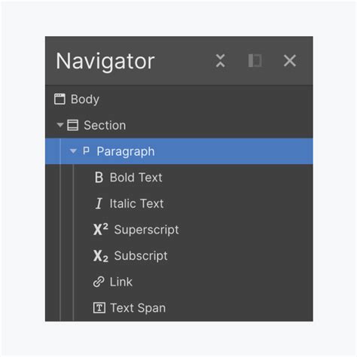Click the Navigator panel title
The image size is (357, 357).
point(105,62)
